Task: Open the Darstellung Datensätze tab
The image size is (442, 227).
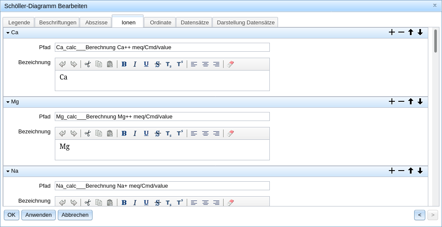Action: point(245,23)
